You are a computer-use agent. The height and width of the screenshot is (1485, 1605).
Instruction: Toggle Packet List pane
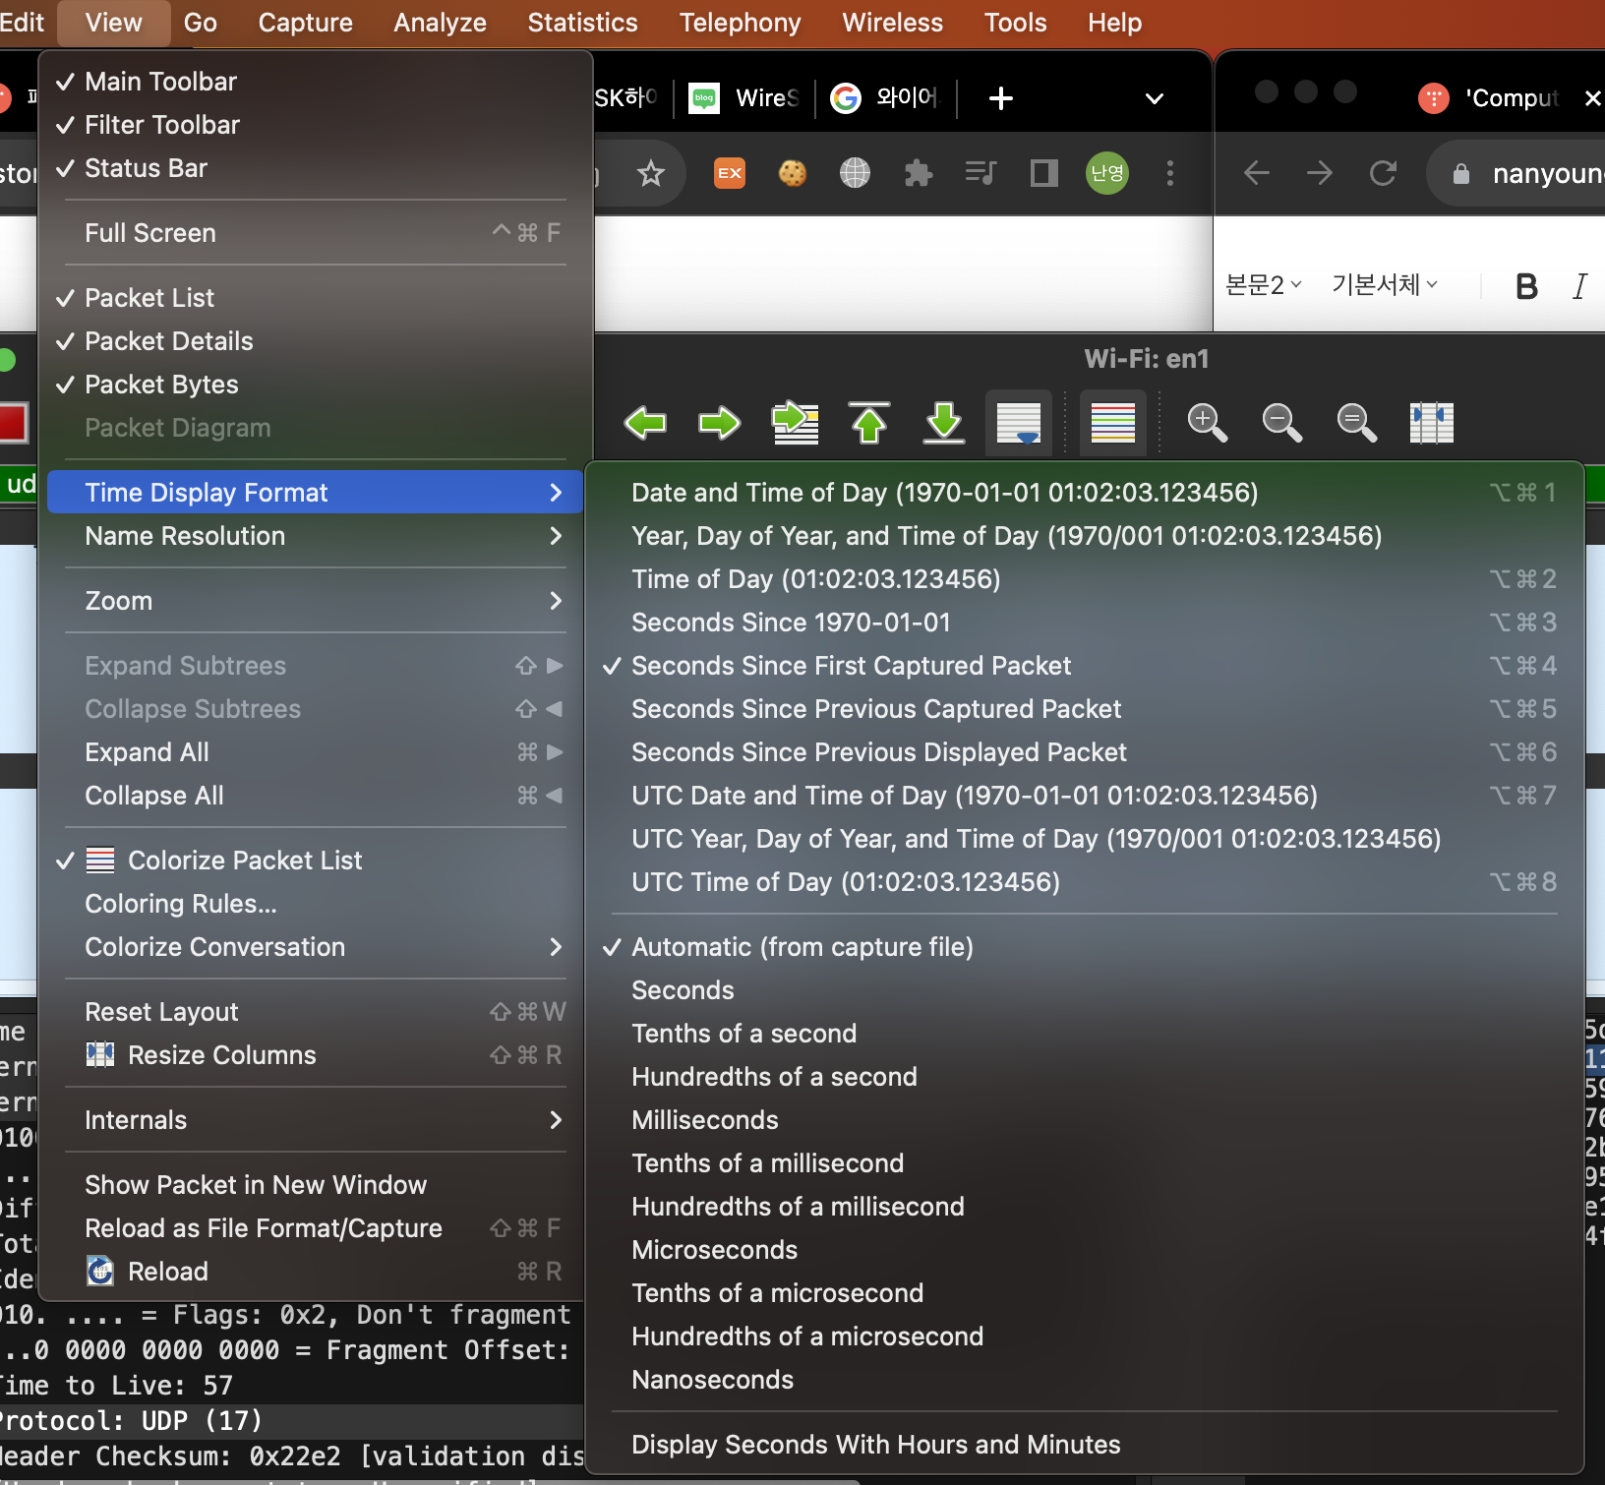tap(315, 298)
